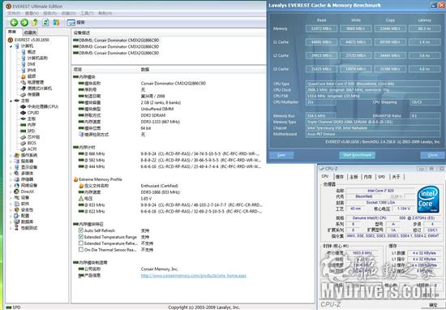Open the 报告 report toolbar button
Screen dimensions: 446x310
[x=75, y=23]
